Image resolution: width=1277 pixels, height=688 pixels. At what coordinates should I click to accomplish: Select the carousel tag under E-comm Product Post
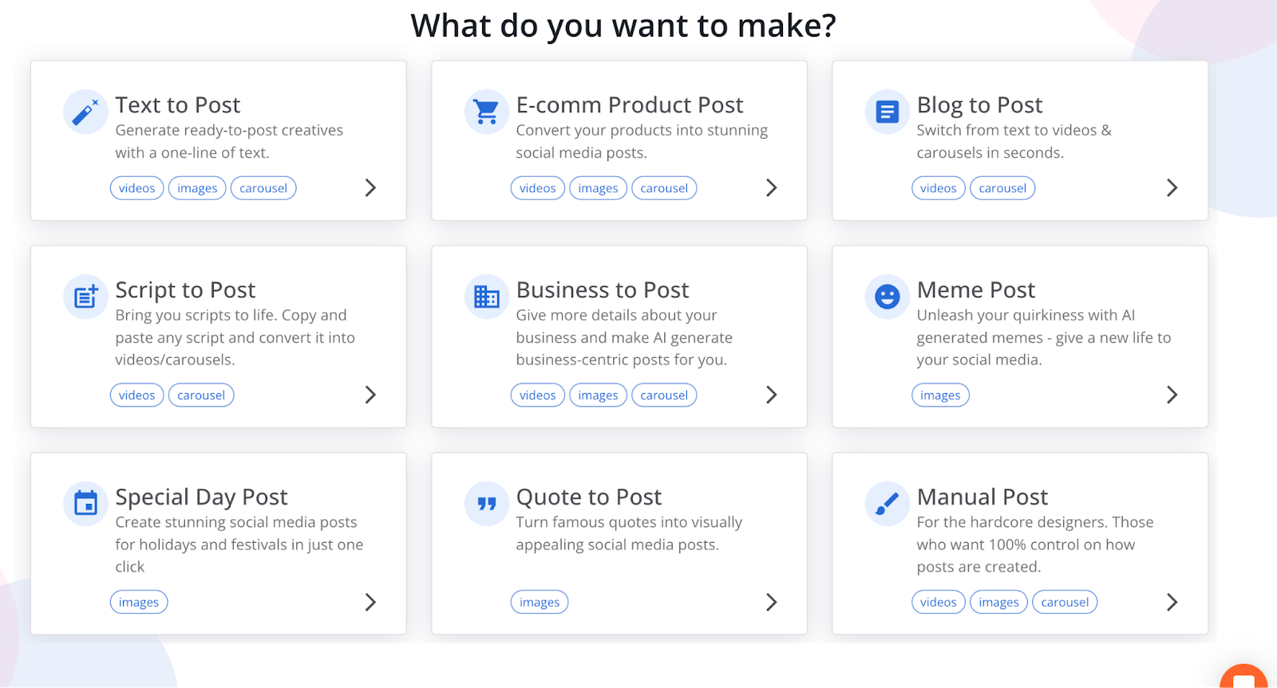point(664,188)
